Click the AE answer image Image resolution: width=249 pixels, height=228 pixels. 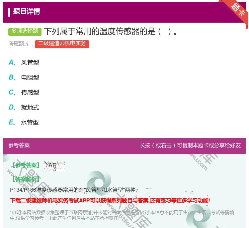54,166
